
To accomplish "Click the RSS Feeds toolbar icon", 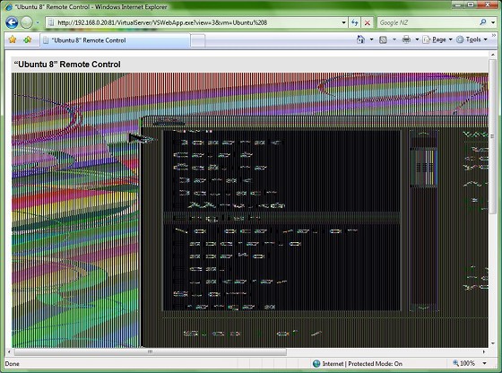I will [x=383, y=39].
